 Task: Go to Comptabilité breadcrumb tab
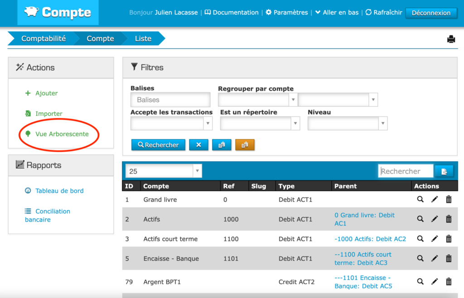[43, 38]
